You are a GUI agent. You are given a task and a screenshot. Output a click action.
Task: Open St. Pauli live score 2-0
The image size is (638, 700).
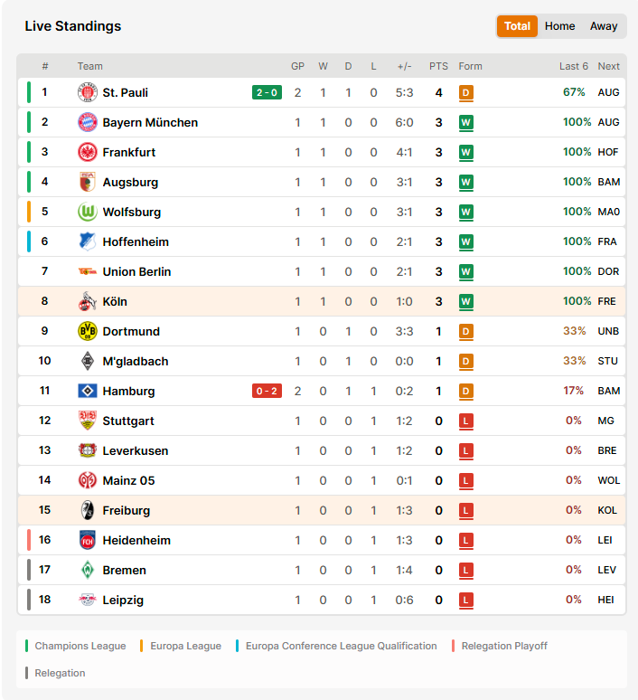click(267, 92)
